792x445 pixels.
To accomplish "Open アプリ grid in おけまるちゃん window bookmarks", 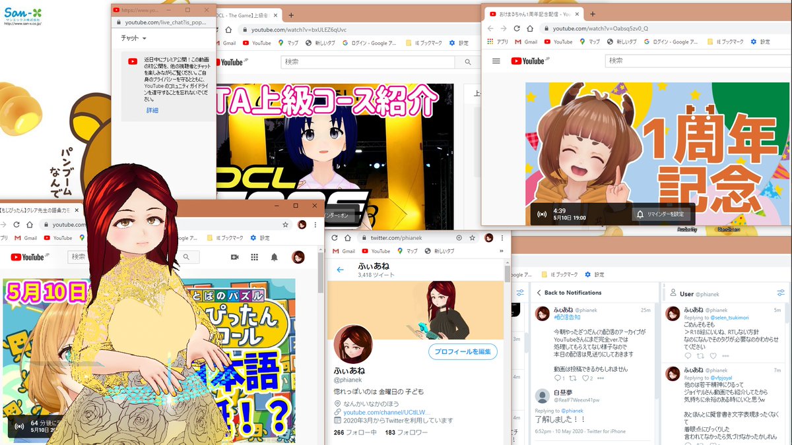I will (498, 42).
